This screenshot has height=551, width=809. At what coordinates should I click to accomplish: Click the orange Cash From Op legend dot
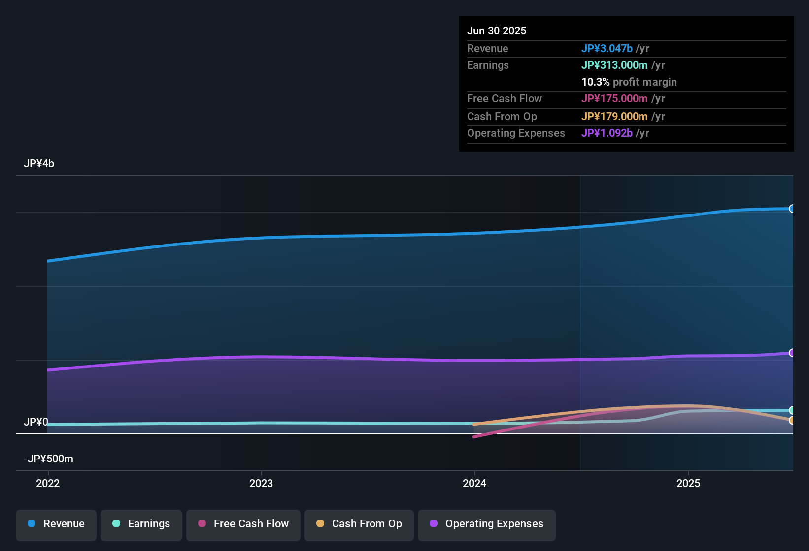320,524
